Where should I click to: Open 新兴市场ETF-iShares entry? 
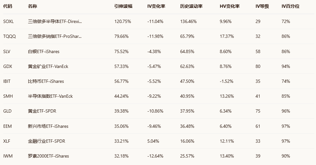tap(48, 126)
